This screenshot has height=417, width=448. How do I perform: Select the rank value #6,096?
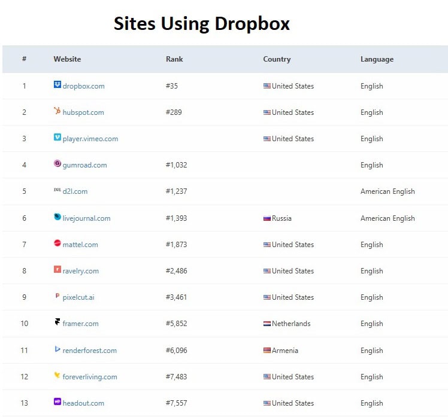pyautogui.click(x=176, y=350)
